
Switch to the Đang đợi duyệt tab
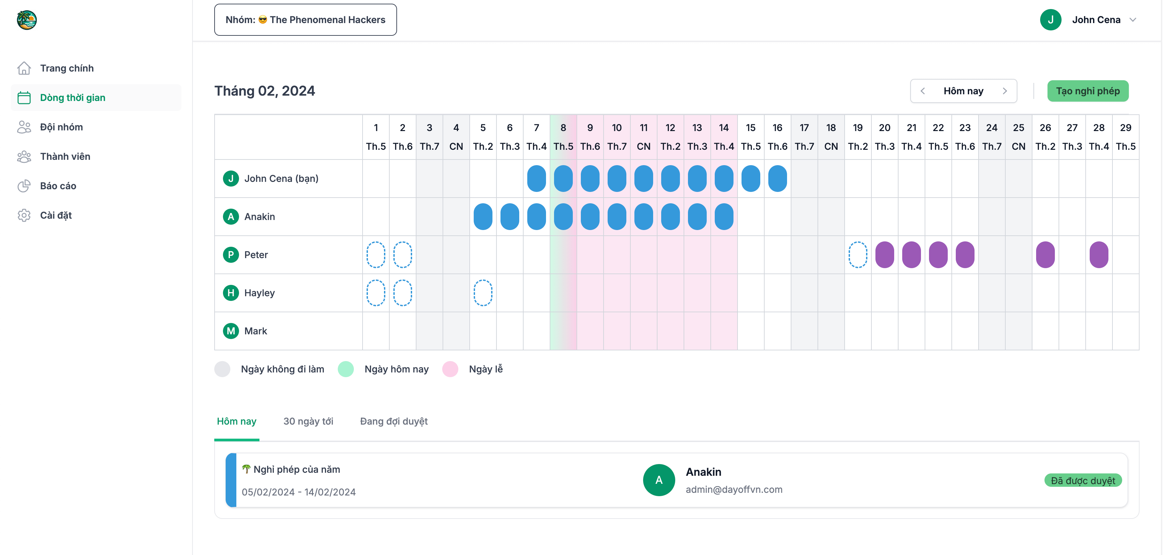click(393, 421)
